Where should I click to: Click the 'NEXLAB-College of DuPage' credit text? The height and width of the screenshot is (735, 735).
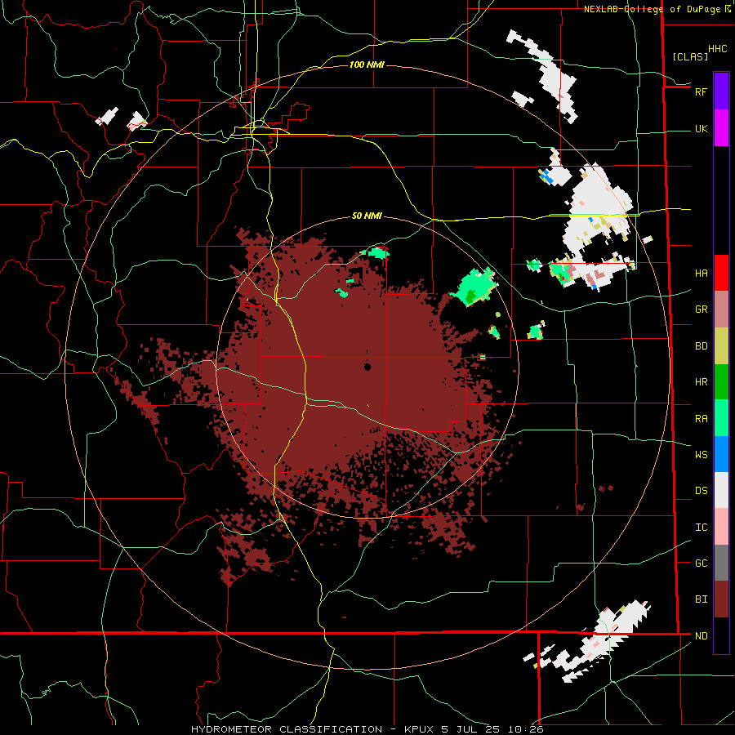coord(652,9)
